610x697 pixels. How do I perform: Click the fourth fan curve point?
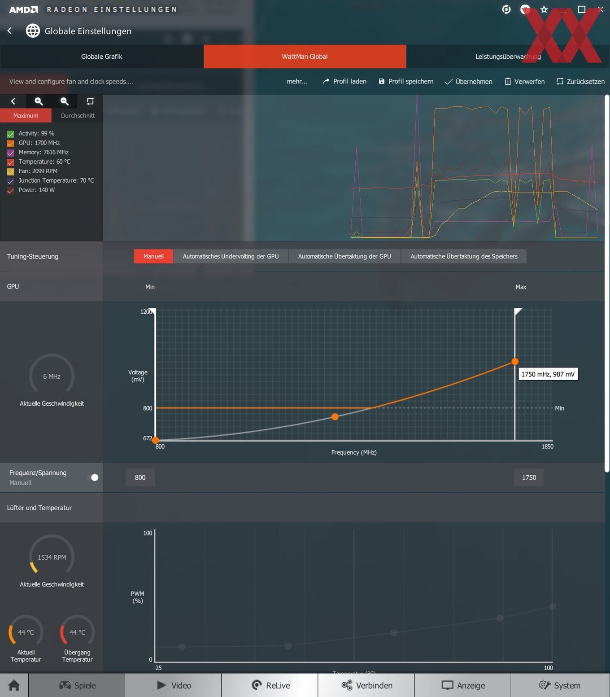[500, 618]
